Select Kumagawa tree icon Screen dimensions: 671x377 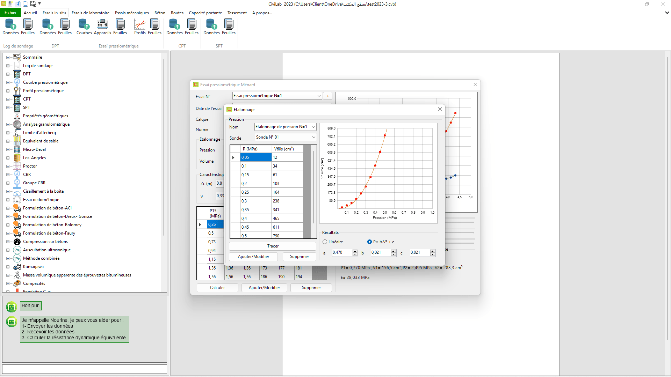coord(17,267)
